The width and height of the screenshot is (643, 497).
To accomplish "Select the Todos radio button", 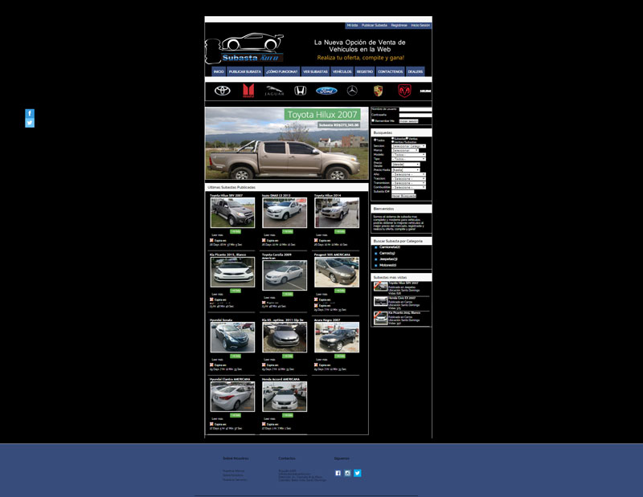I will click(x=375, y=140).
